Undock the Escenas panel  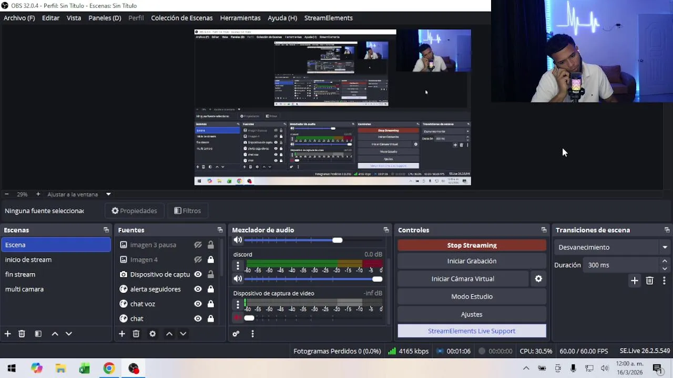pyautogui.click(x=106, y=230)
